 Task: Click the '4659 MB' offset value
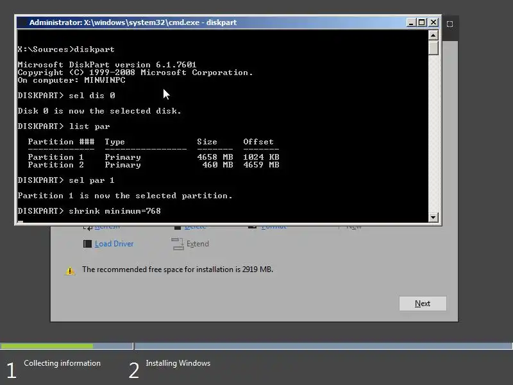pos(261,165)
